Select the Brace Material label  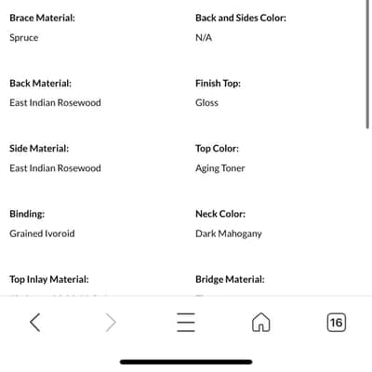pos(42,18)
